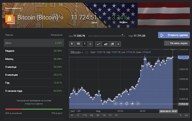Toggle percent scale on chart
The height and width of the screenshot is (121, 192).
point(180,115)
